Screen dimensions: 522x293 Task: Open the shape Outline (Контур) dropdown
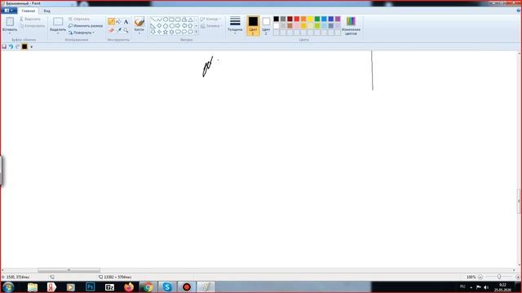(211, 20)
